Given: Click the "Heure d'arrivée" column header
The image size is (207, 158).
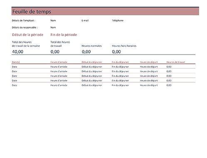Looking at the screenshot, I should [x=59, y=62].
